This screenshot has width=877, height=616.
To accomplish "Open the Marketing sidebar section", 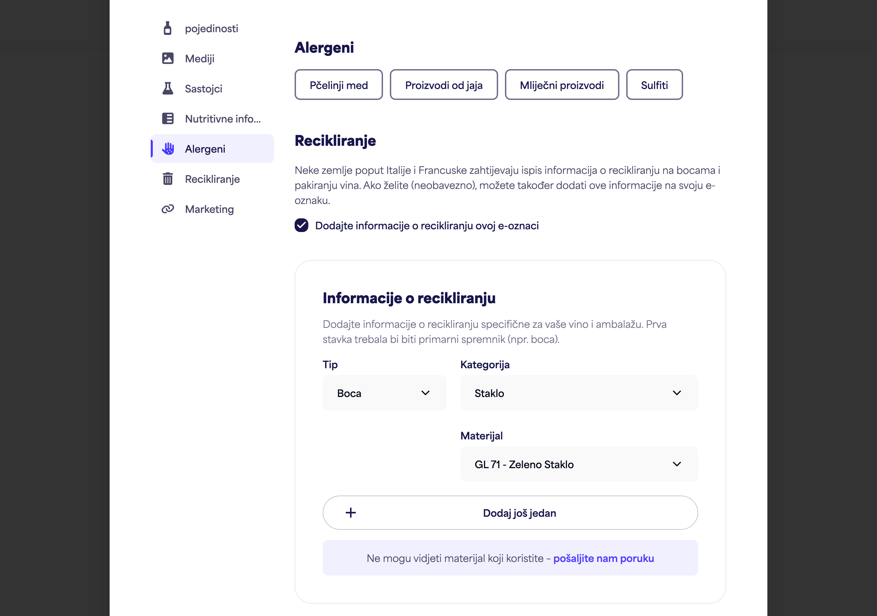I will tap(212, 209).
